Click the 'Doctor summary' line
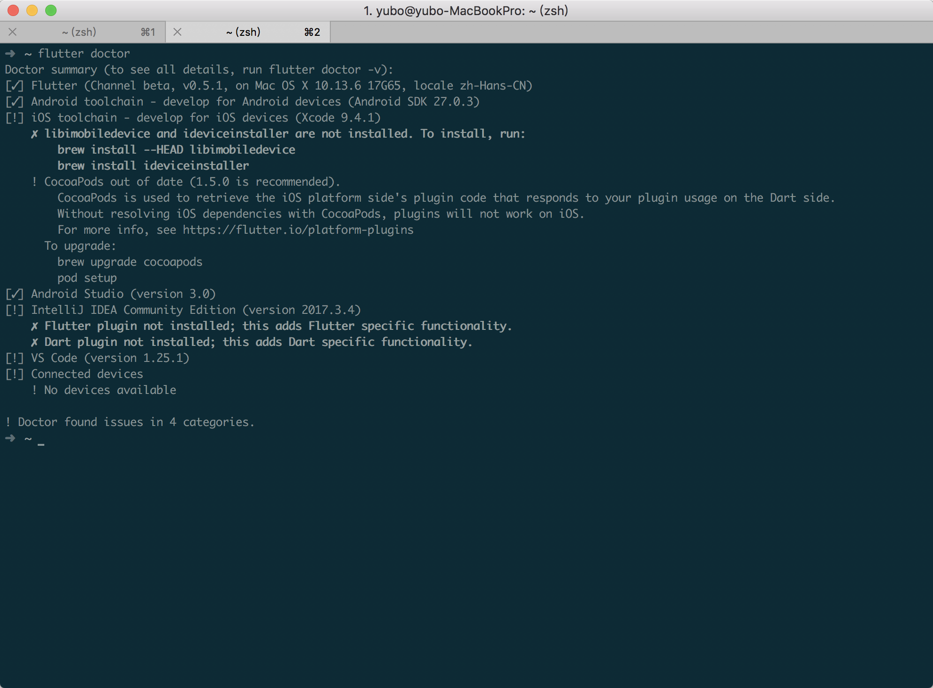 [x=199, y=70]
